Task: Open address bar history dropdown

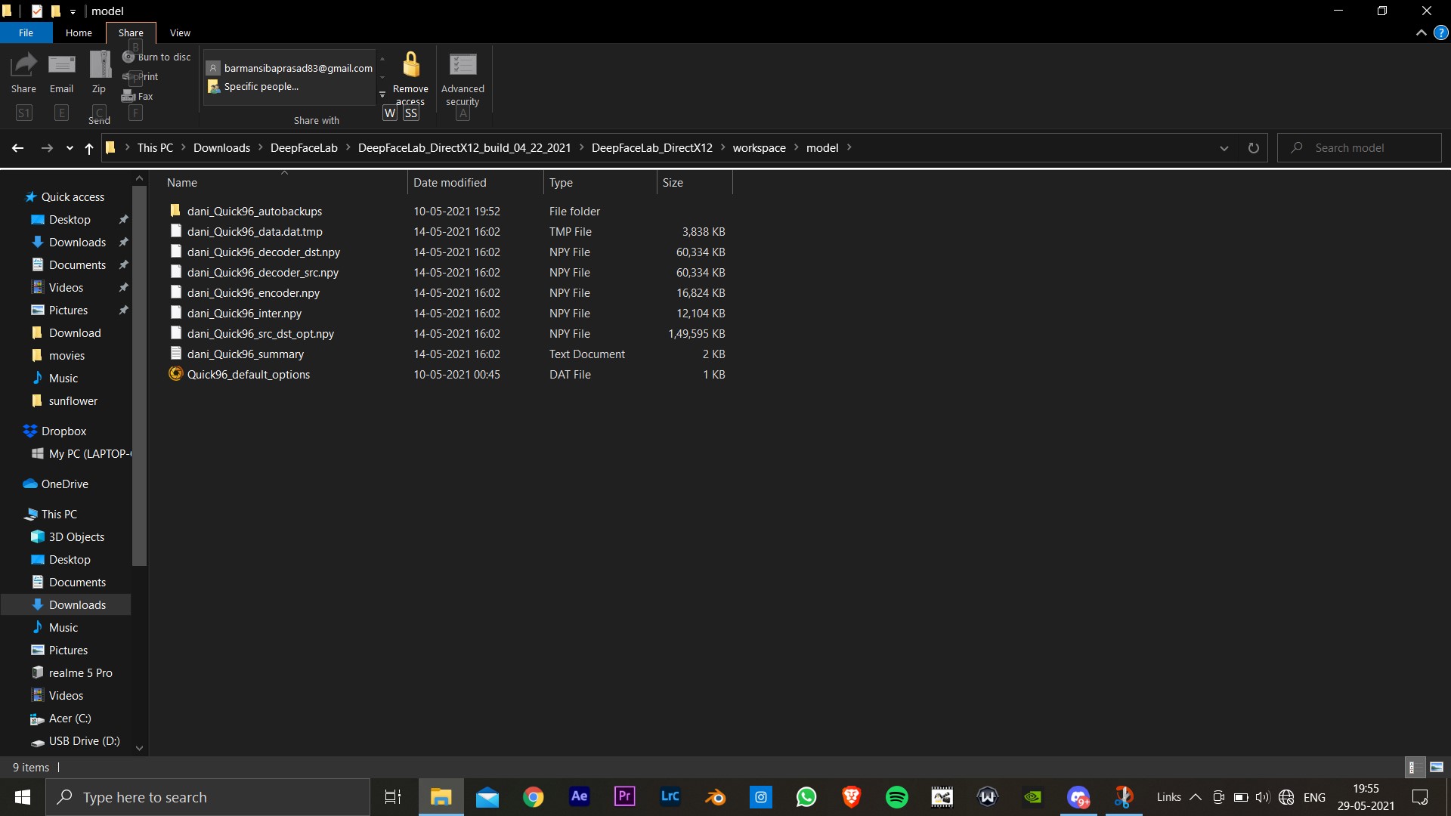Action: pos(1224,148)
